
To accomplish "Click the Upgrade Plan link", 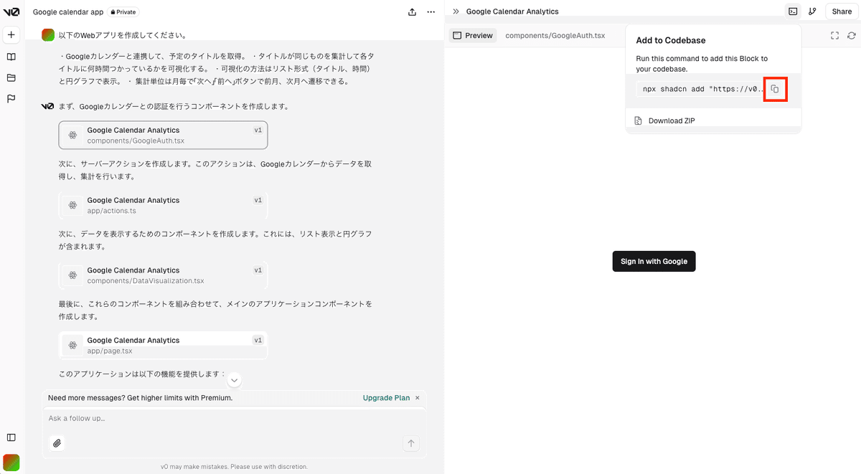I will point(386,397).
